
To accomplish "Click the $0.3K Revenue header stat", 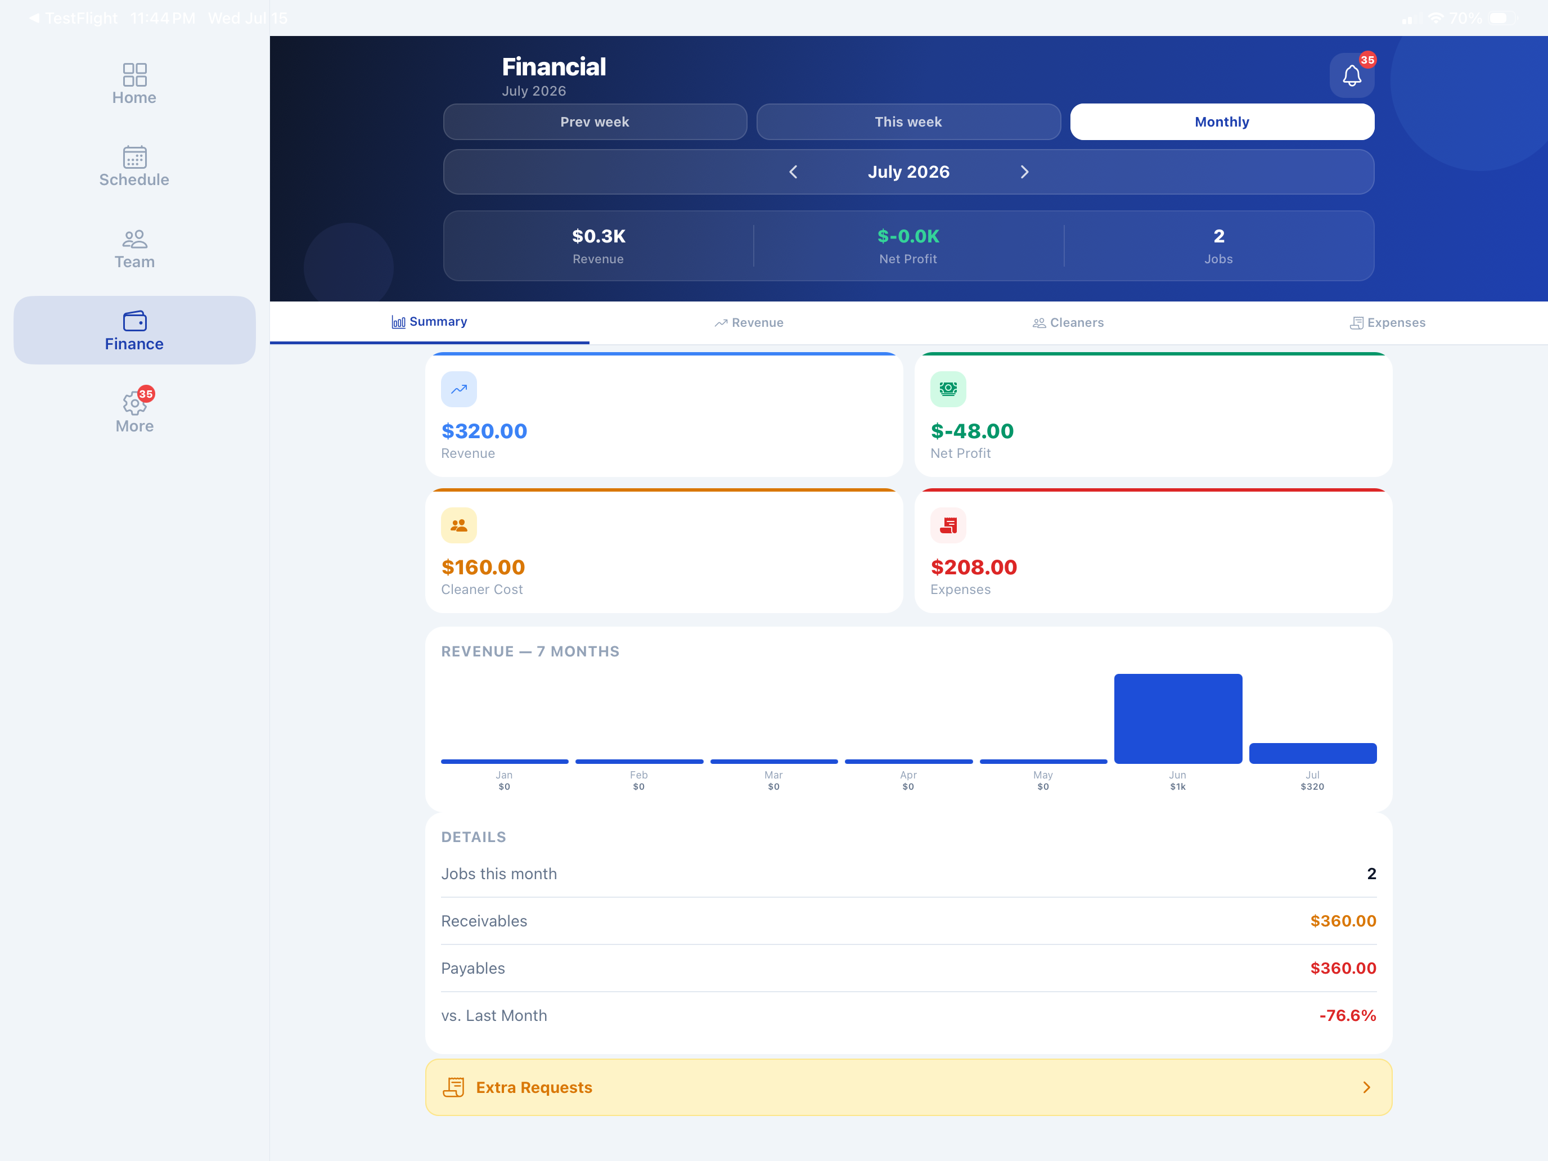I will click(x=598, y=246).
